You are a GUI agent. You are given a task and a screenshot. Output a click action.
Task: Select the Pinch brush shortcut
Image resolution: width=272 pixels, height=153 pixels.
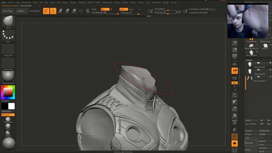coord(8,127)
